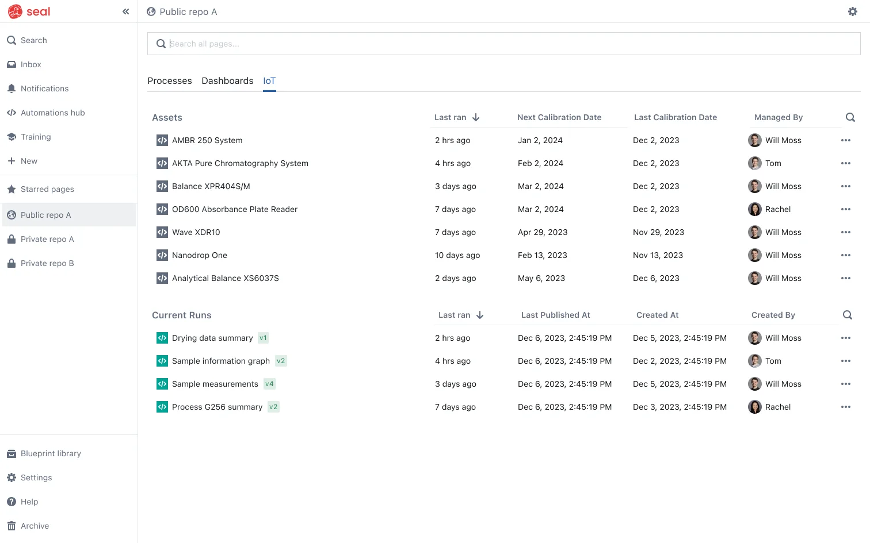Sort Current Runs by Last ran arrow
870x543 pixels.
479,315
